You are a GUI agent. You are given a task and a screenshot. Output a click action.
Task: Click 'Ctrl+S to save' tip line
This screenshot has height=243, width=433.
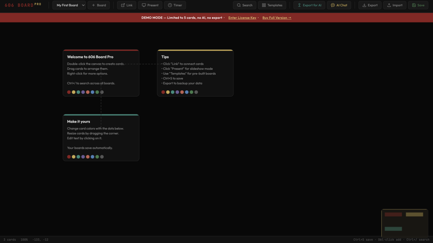(x=172, y=78)
